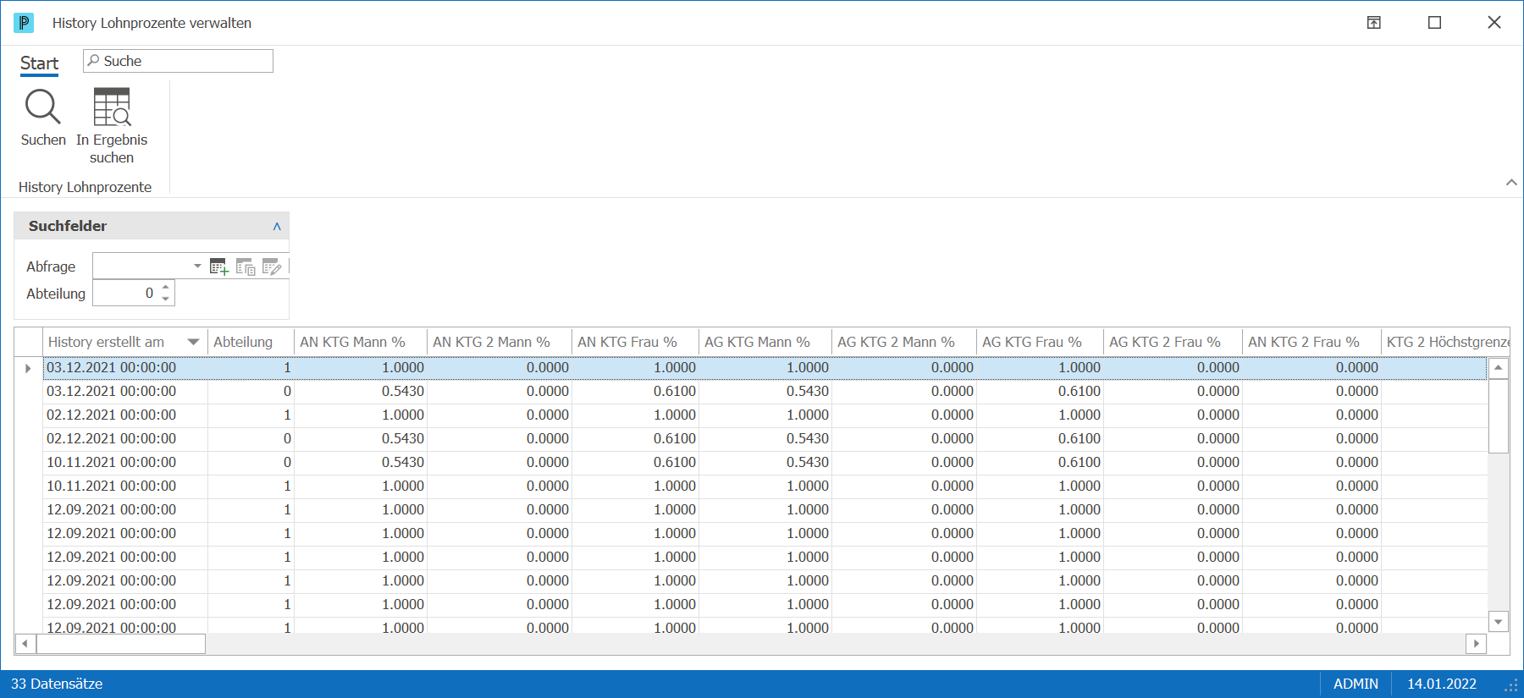Click the application logo in title bar
This screenshot has height=698, width=1524.
point(24,23)
